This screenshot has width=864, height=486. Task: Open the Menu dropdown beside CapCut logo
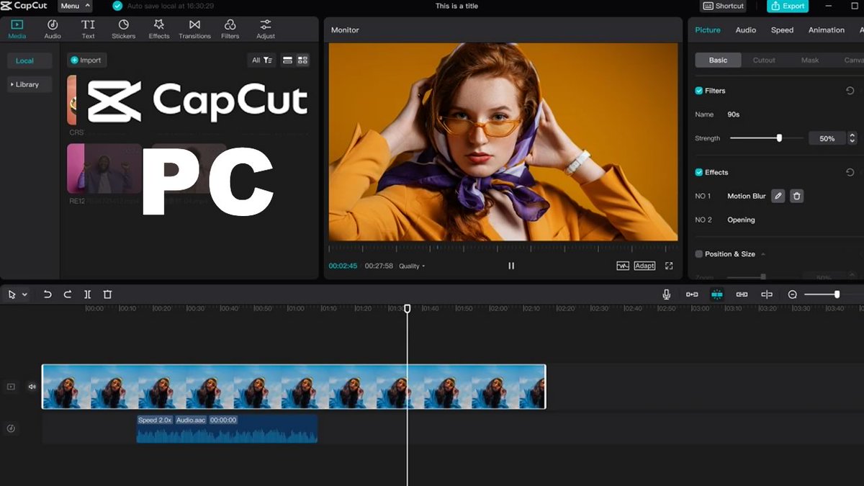[75, 6]
